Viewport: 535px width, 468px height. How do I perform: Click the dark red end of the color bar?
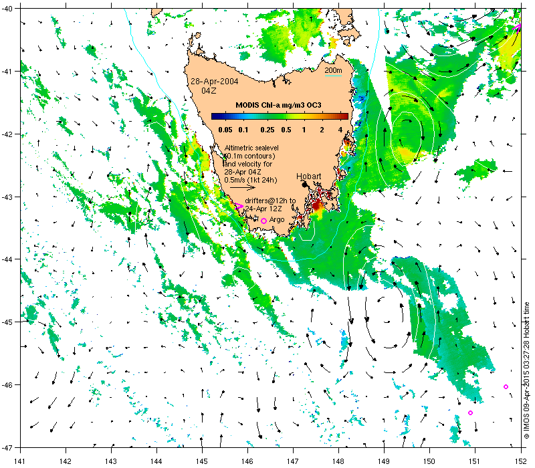click(346, 116)
